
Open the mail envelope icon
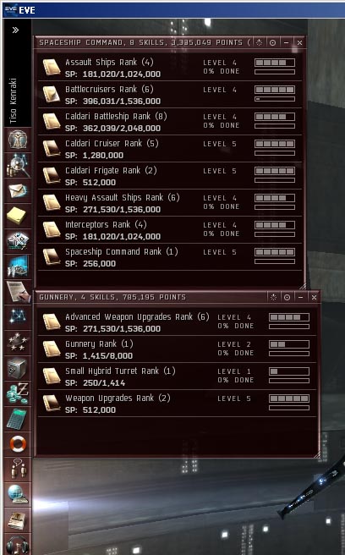tap(18, 191)
